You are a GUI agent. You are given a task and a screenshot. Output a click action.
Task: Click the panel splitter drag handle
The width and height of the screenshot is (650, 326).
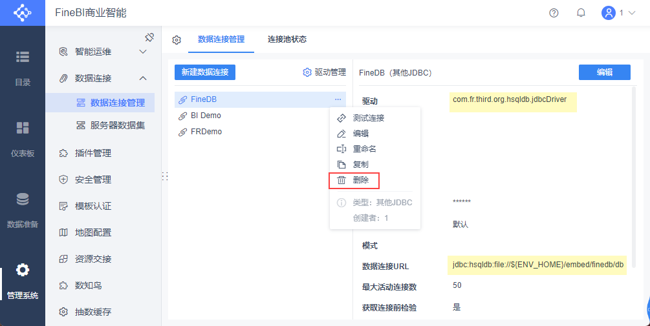164,176
